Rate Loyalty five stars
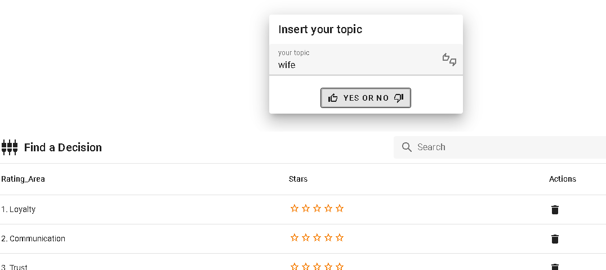Viewport: 606px width, 270px height. pyautogui.click(x=340, y=209)
